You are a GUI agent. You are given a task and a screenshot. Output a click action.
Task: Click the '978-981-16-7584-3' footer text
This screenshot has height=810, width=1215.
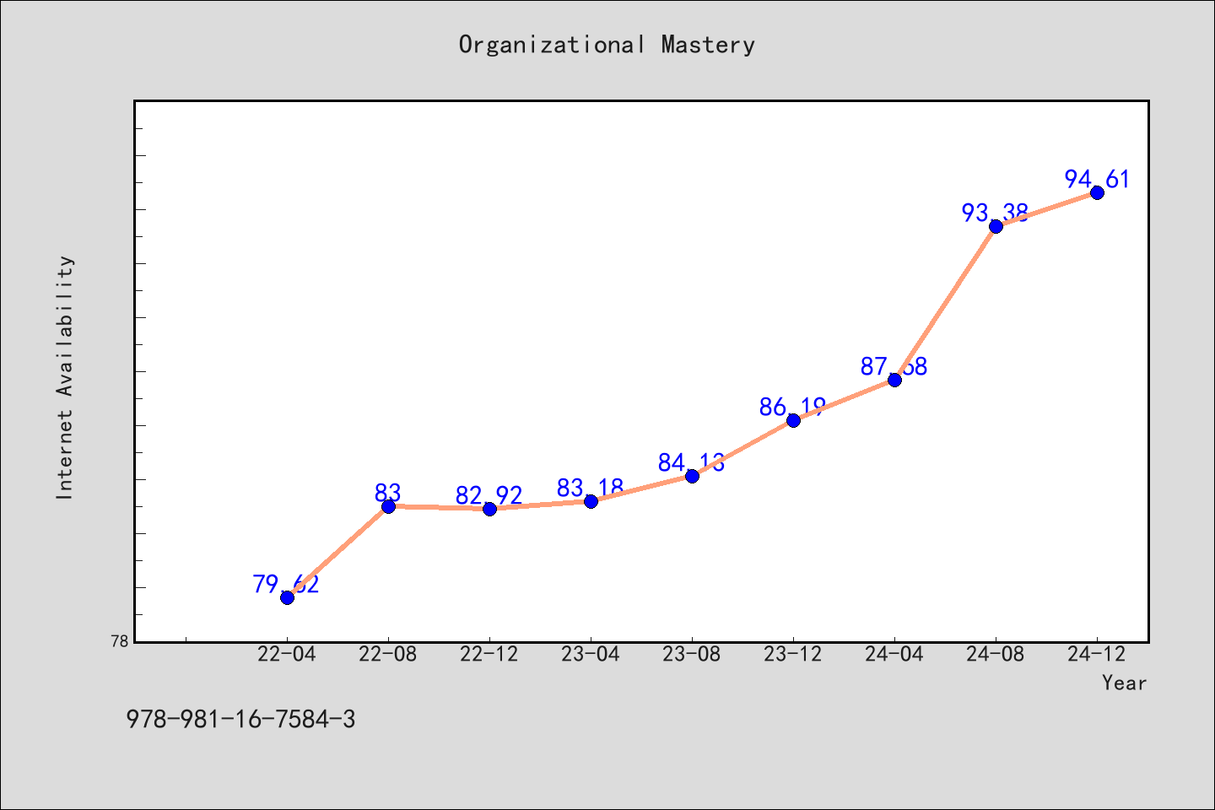click(240, 720)
